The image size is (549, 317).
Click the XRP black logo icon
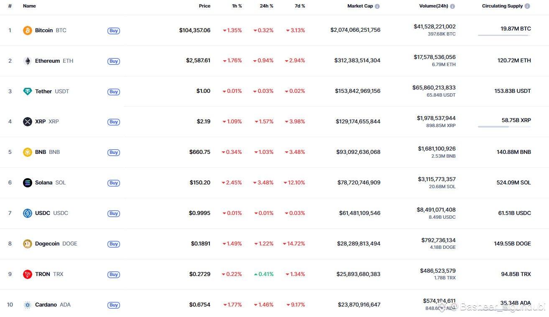coord(28,122)
